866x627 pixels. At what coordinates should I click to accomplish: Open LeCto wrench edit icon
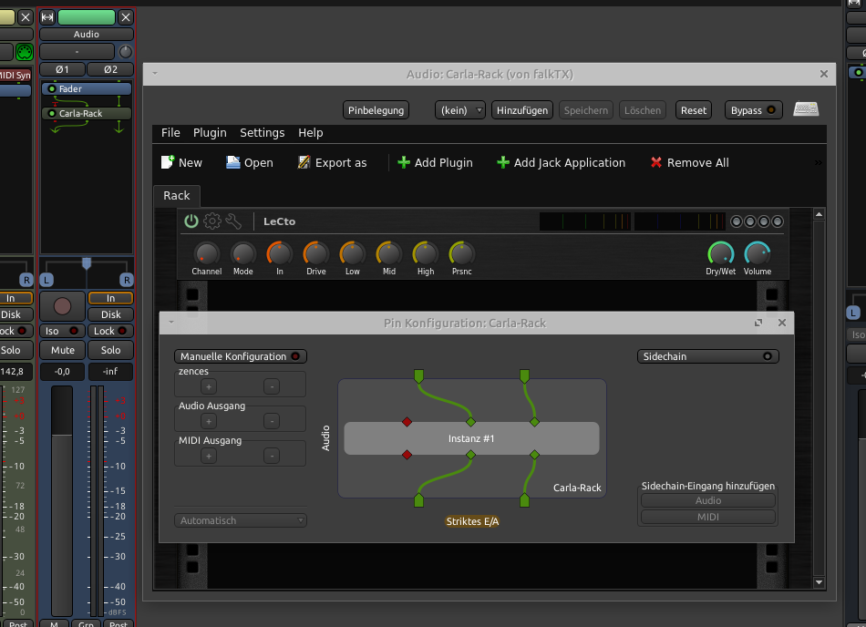233,221
